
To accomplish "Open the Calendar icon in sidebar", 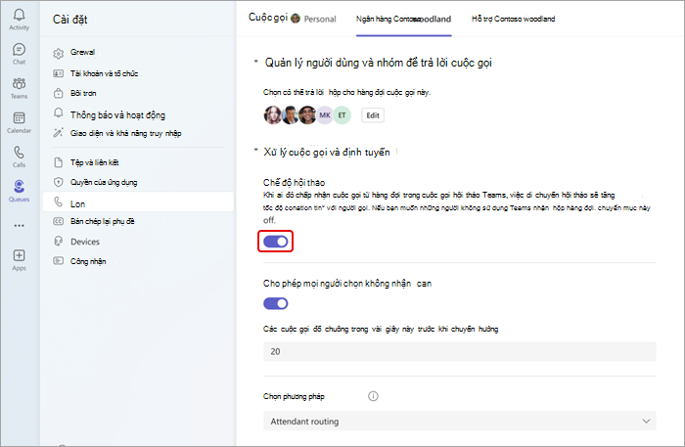I will pos(19,117).
